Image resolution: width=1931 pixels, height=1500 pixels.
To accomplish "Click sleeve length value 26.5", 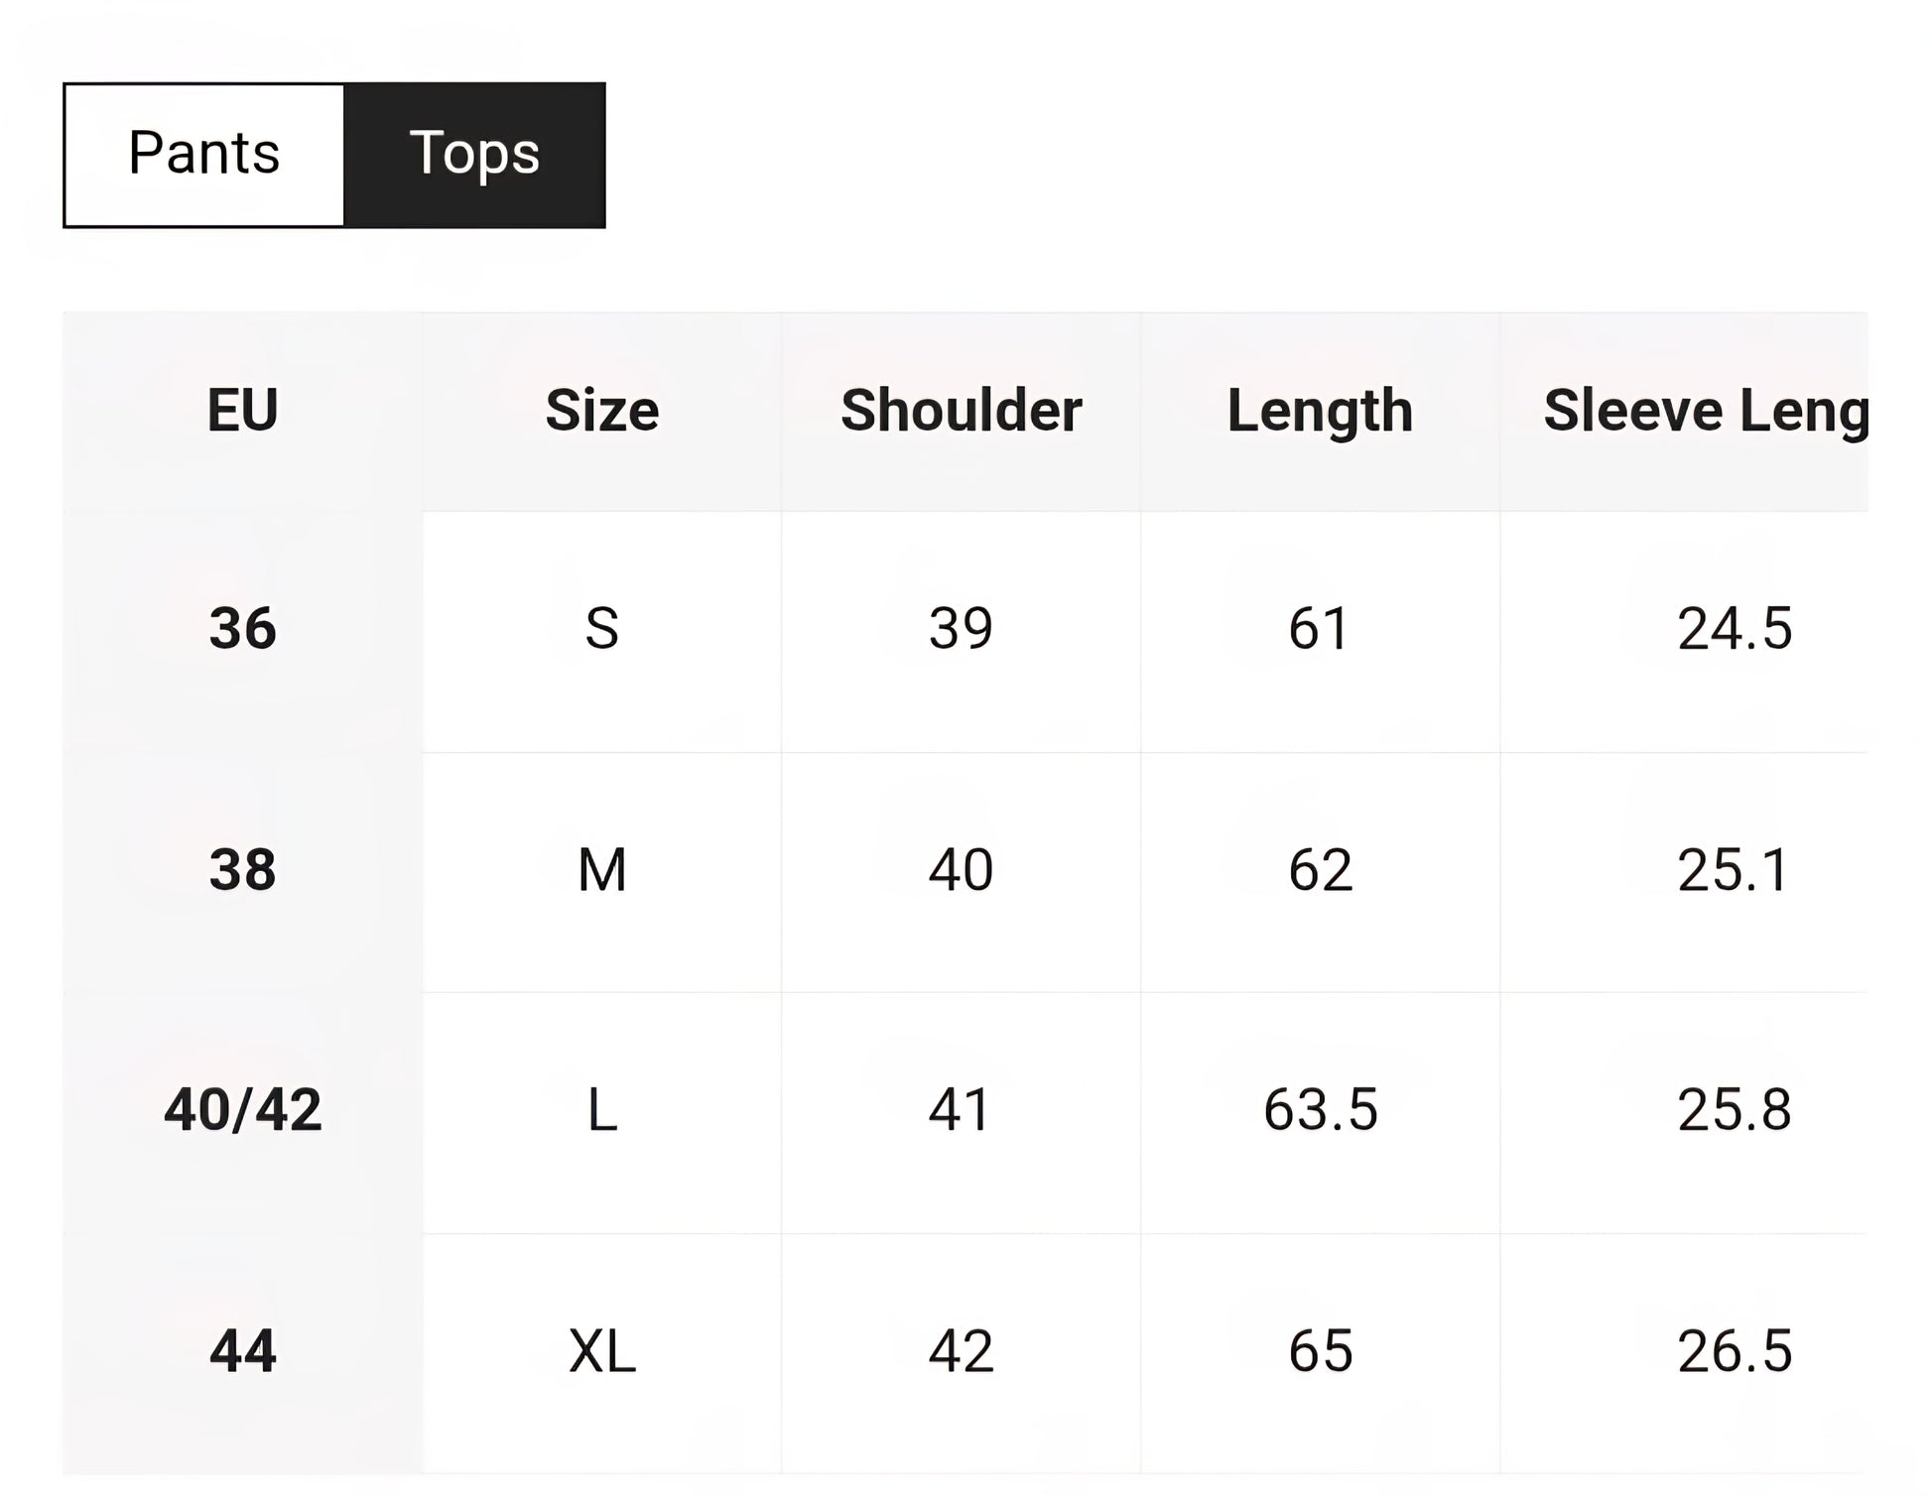I will pos(1734,1351).
